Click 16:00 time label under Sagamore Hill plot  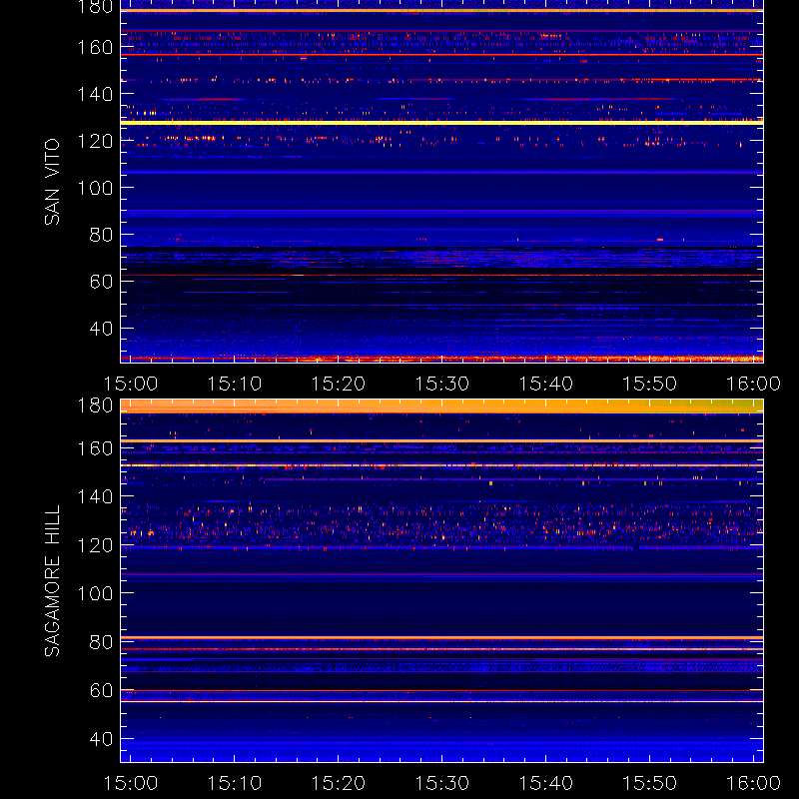[753, 783]
